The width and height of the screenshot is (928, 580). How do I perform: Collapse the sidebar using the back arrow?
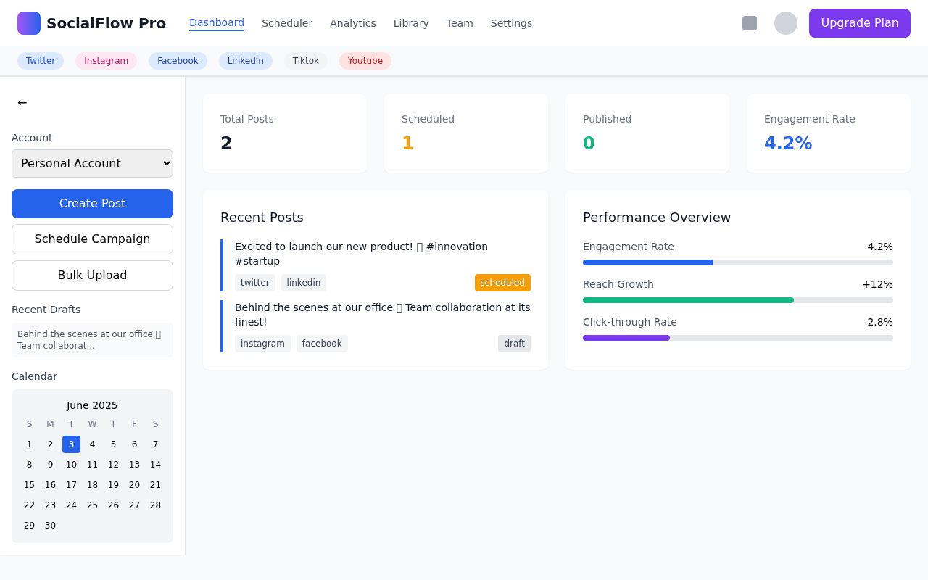pos(22,102)
